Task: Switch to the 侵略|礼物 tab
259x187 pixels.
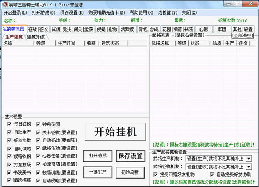Action: [x=107, y=30]
